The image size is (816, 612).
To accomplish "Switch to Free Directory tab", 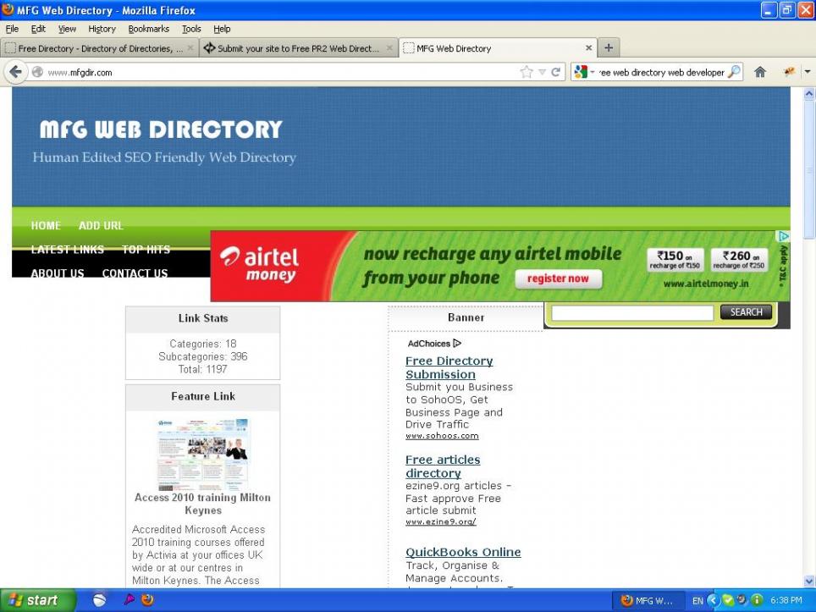I will 99,48.
